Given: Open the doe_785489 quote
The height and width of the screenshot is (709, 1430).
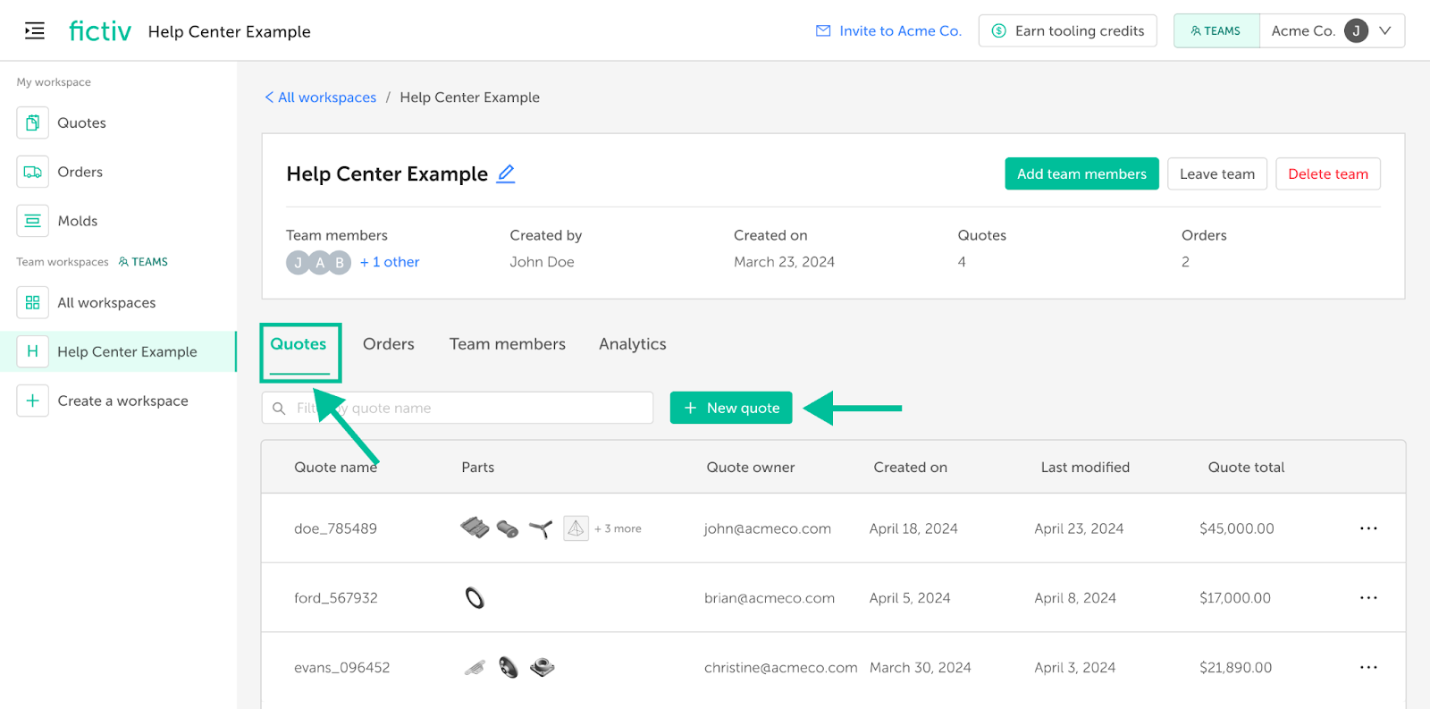Looking at the screenshot, I should (x=336, y=528).
